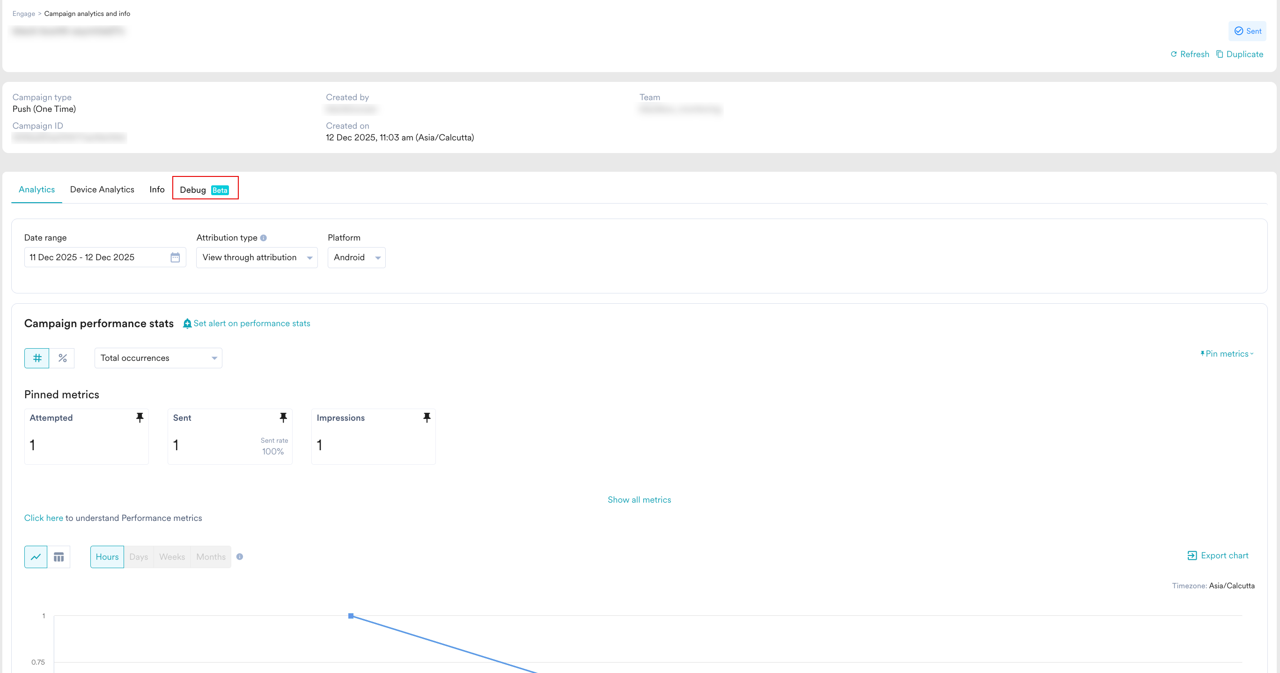Switch to percentage view toggle
Screen dimensions: 1280x673
62,358
